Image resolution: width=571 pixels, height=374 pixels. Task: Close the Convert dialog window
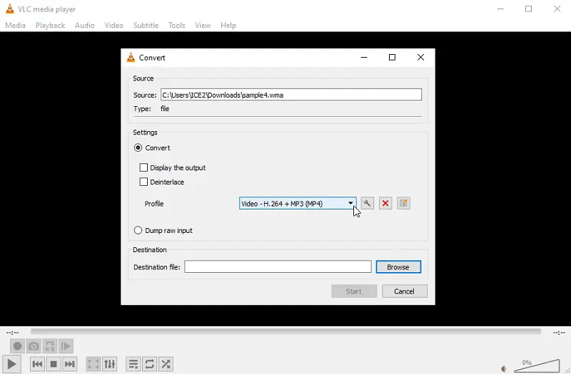coord(420,58)
